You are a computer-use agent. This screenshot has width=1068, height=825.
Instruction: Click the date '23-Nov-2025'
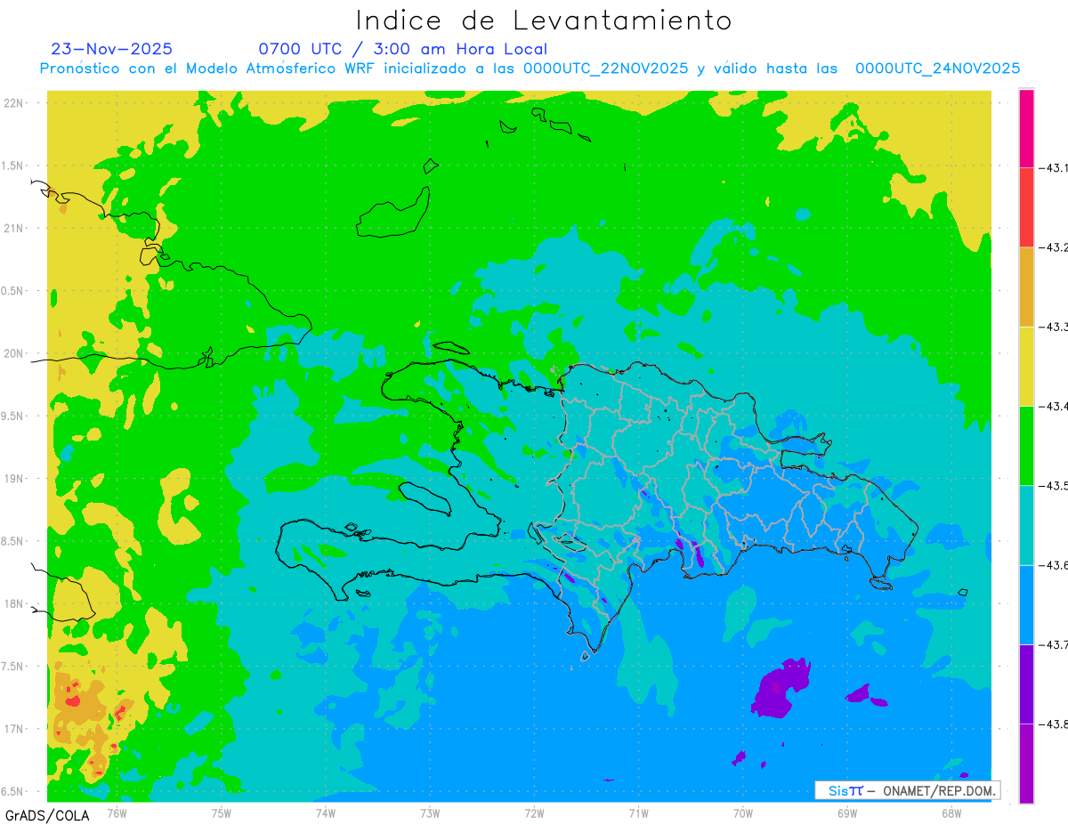pyautogui.click(x=112, y=49)
